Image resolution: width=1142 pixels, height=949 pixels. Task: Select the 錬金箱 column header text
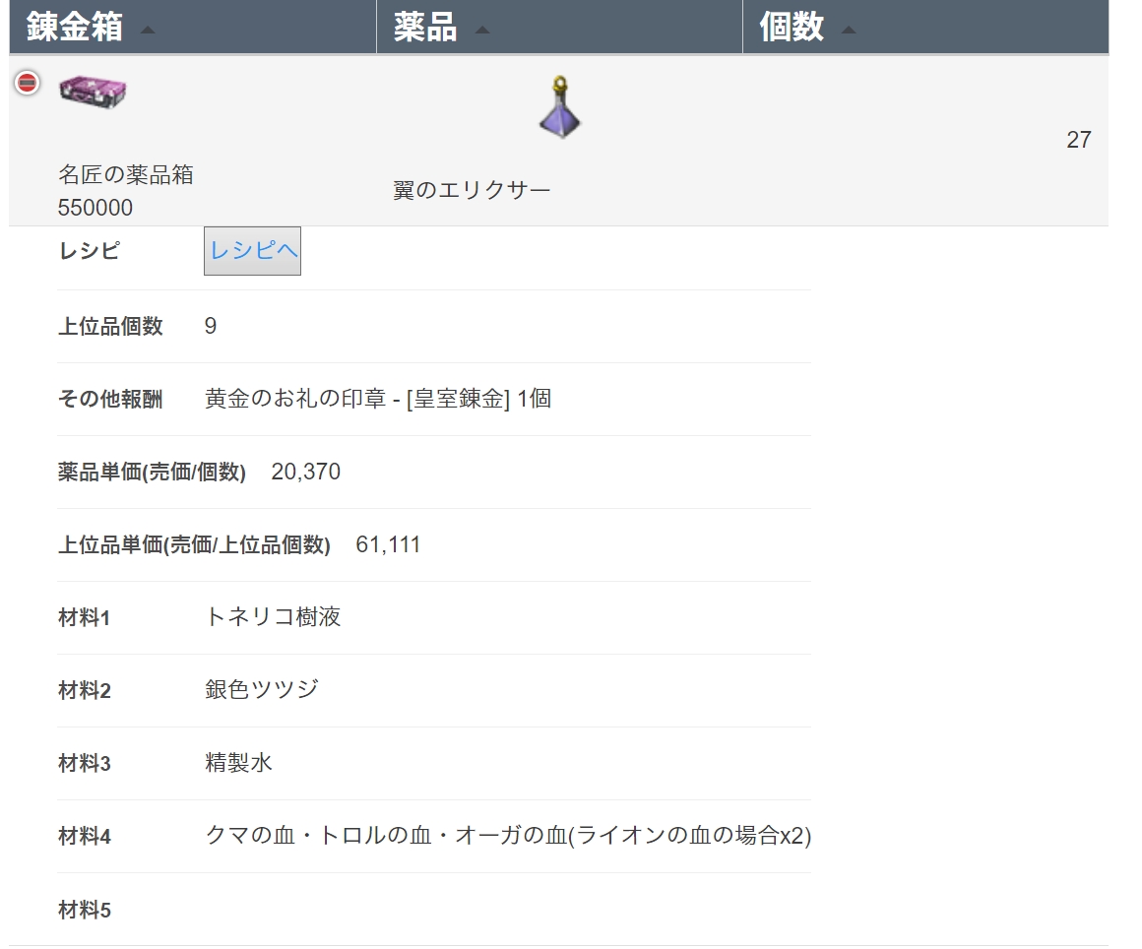(x=75, y=28)
